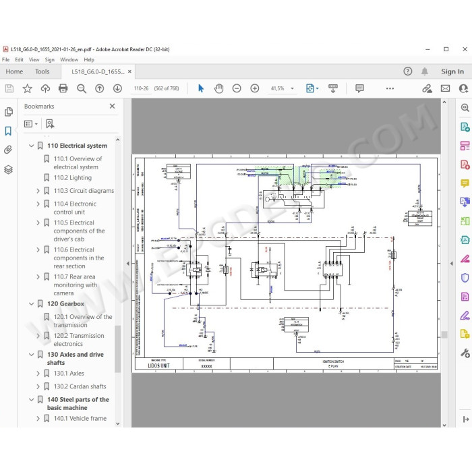Screen dimensions: 472x472
Task: Upload file to cloud icon
Action: (x=45, y=88)
